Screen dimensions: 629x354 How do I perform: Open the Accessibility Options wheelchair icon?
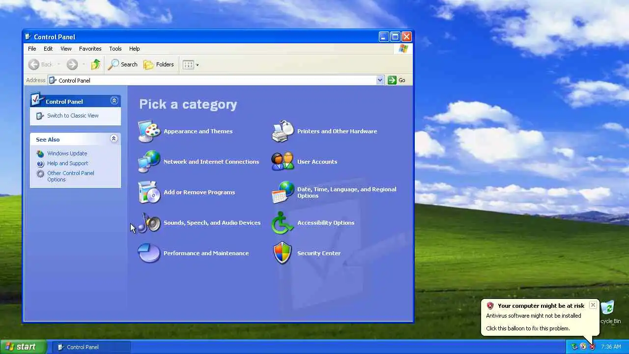tap(283, 223)
